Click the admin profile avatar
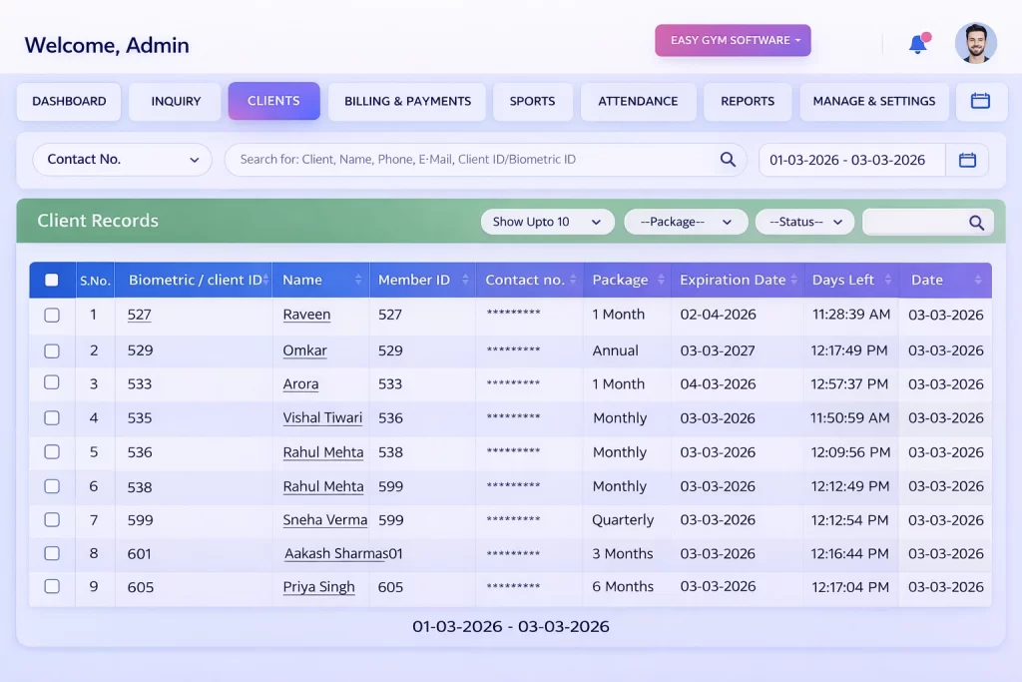The width and height of the screenshot is (1022, 682). point(975,44)
